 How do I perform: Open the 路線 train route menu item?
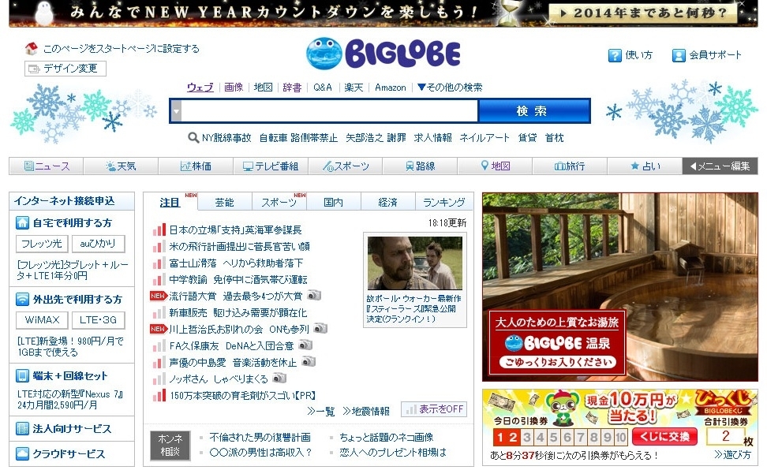pos(420,166)
